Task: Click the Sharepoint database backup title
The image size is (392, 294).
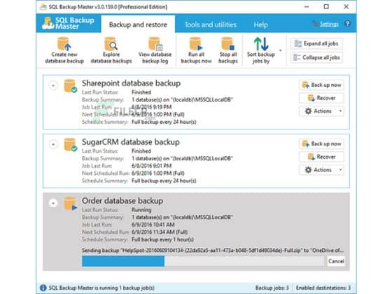Action: [132, 83]
